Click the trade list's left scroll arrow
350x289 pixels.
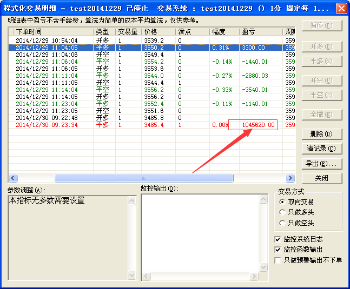[x=13, y=178]
